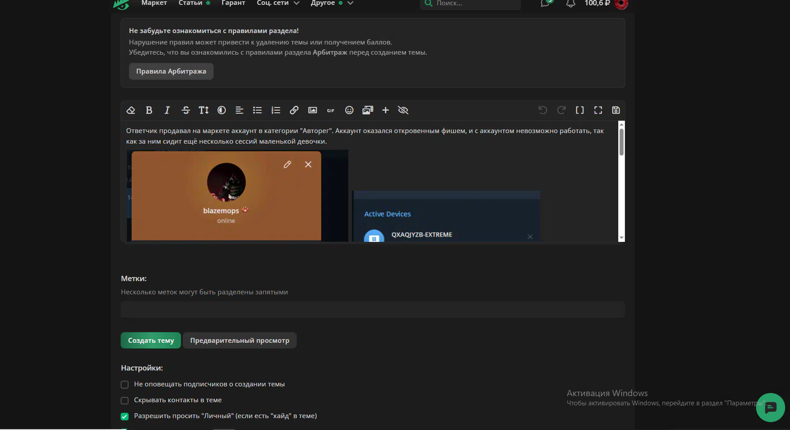Image resolution: width=790 pixels, height=430 pixels.
Task: Insert a link using the chain icon
Action: click(x=294, y=110)
